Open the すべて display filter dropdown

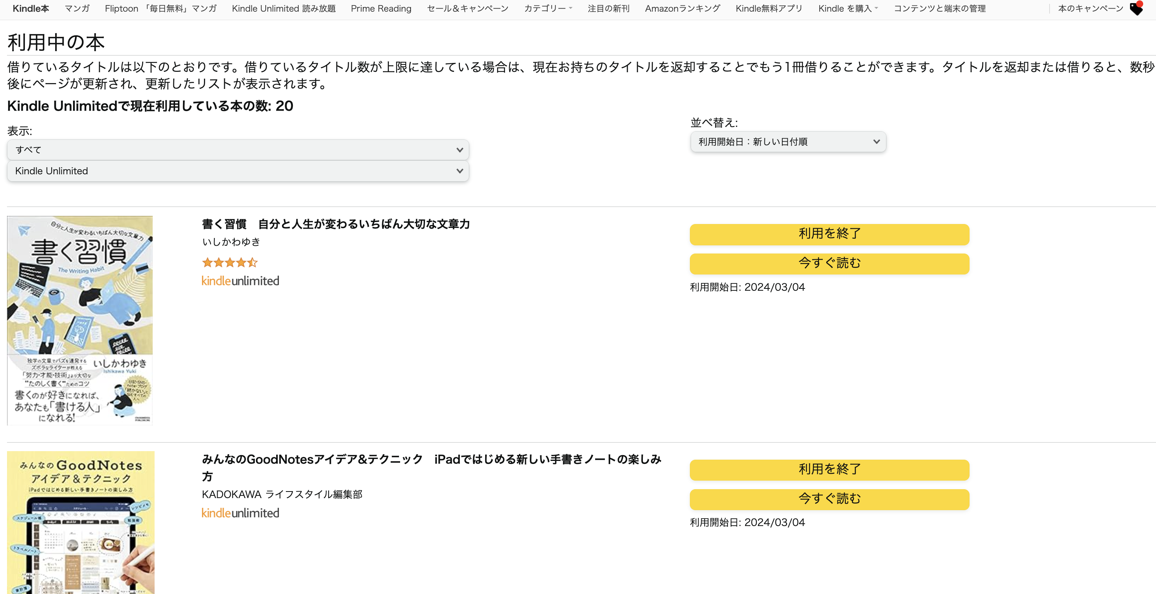[x=238, y=150]
